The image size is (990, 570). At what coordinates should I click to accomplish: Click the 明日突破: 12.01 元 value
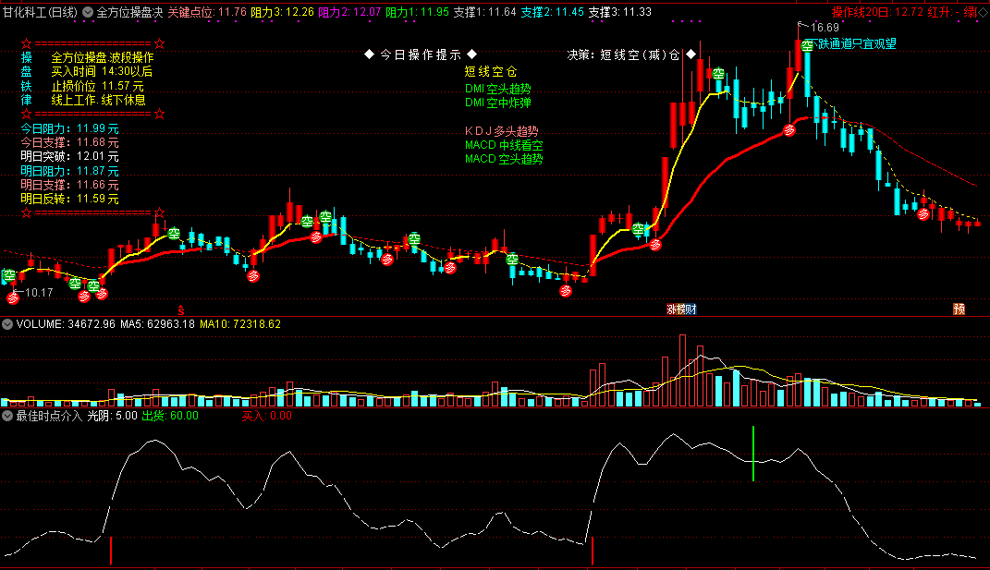tap(69, 156)
